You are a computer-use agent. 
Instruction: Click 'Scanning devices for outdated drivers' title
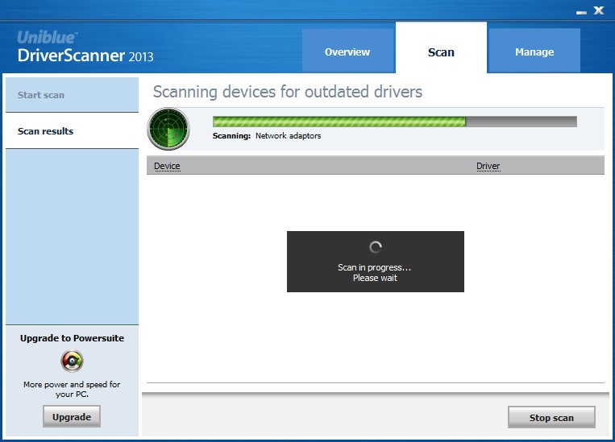tap(288, 92)
